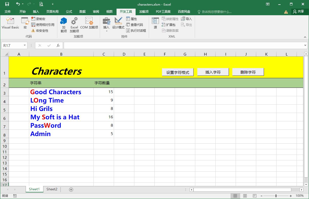Click the warning triangle icon in the ribbon tab bar

[x=286, y=12]
